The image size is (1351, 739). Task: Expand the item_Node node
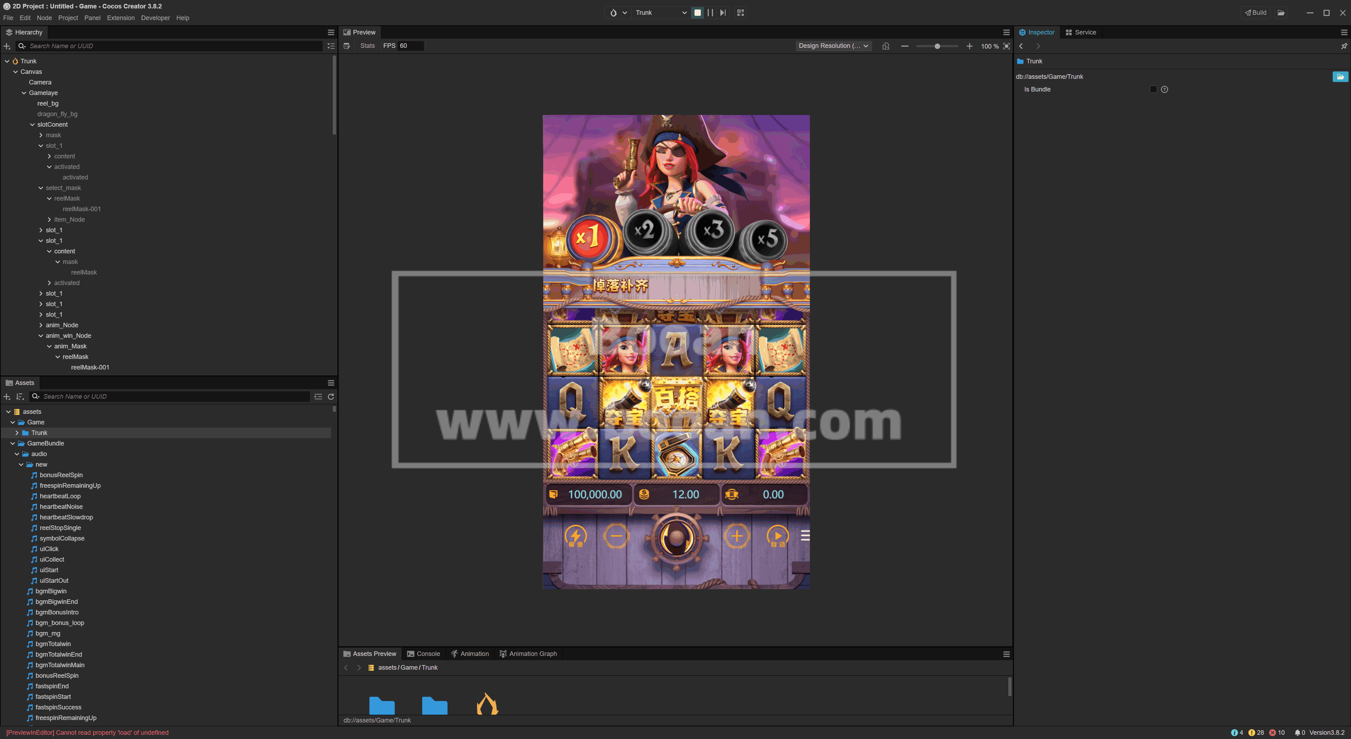(x=49, y=220)
